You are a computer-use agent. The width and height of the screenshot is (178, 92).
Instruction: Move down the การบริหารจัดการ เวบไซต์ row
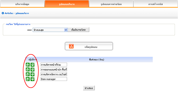(x=33, y=74)
